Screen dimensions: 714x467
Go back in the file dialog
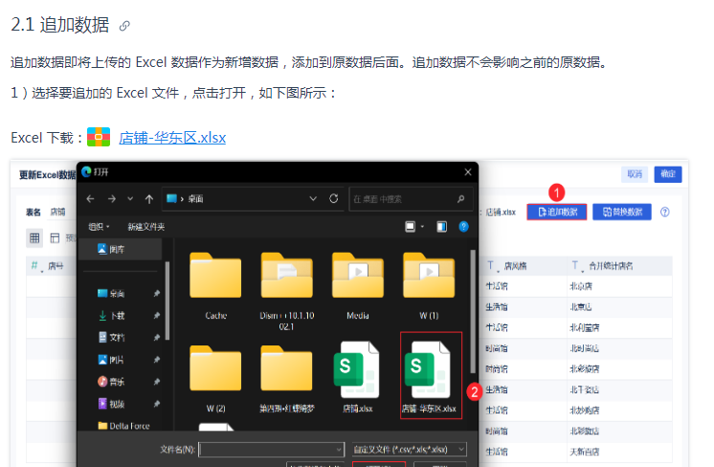(90, 199)
